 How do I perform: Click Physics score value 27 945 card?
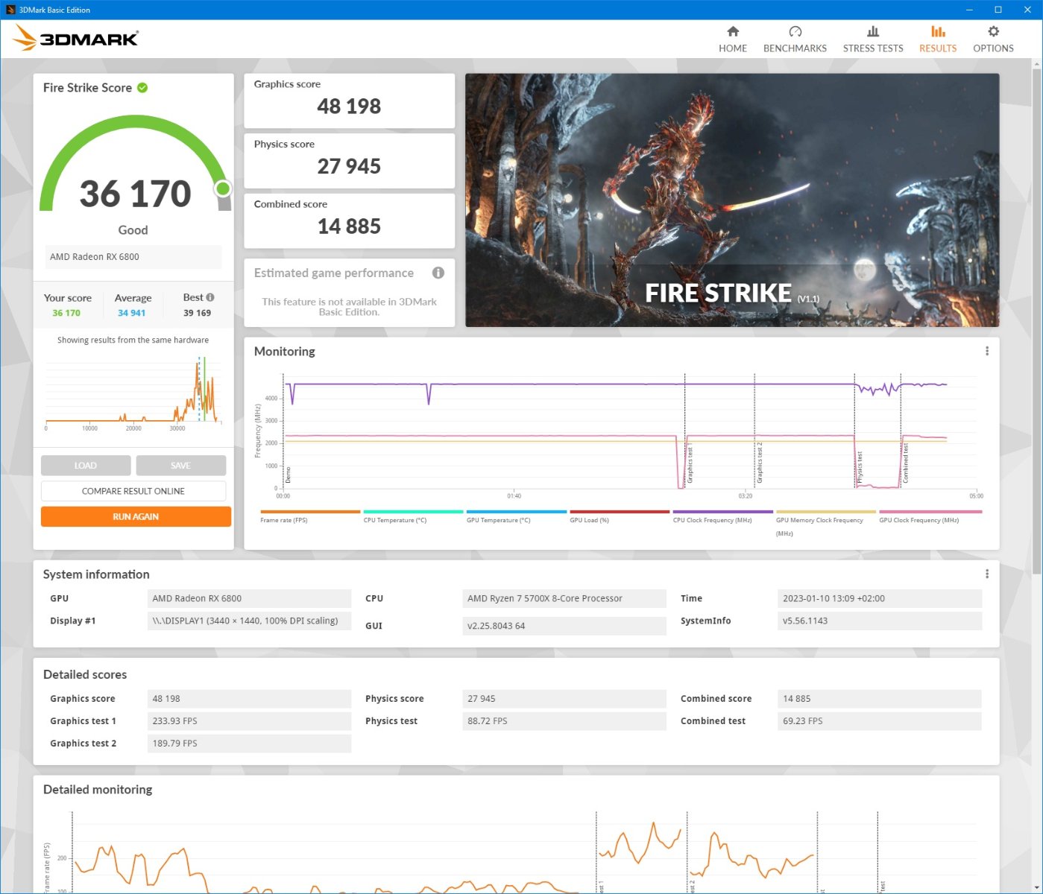click(x=349, y=161)
